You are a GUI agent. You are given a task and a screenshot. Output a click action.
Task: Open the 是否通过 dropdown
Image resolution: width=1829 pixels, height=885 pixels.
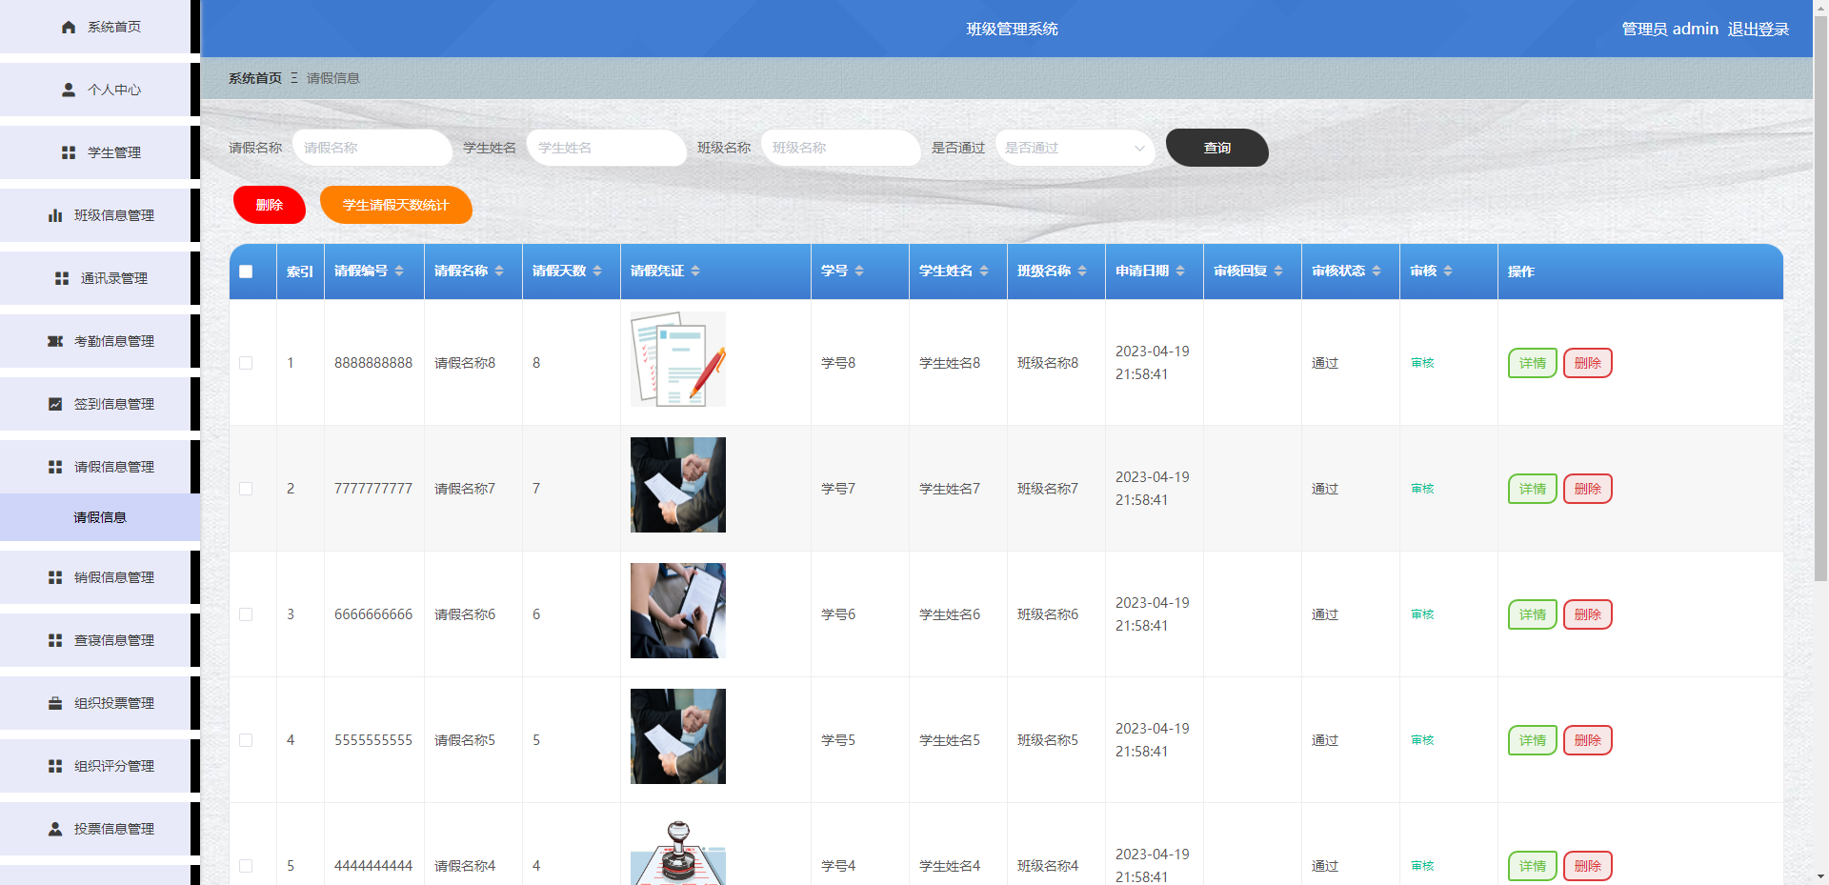pos(1075,148)
